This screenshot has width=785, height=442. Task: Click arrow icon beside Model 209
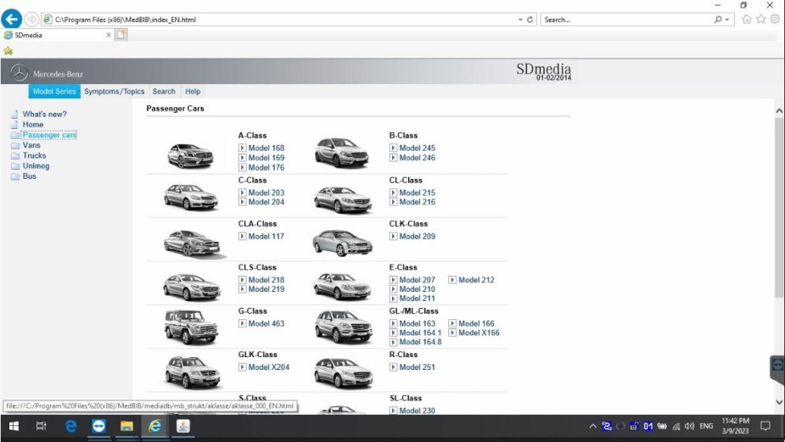(x=394, y=236)
